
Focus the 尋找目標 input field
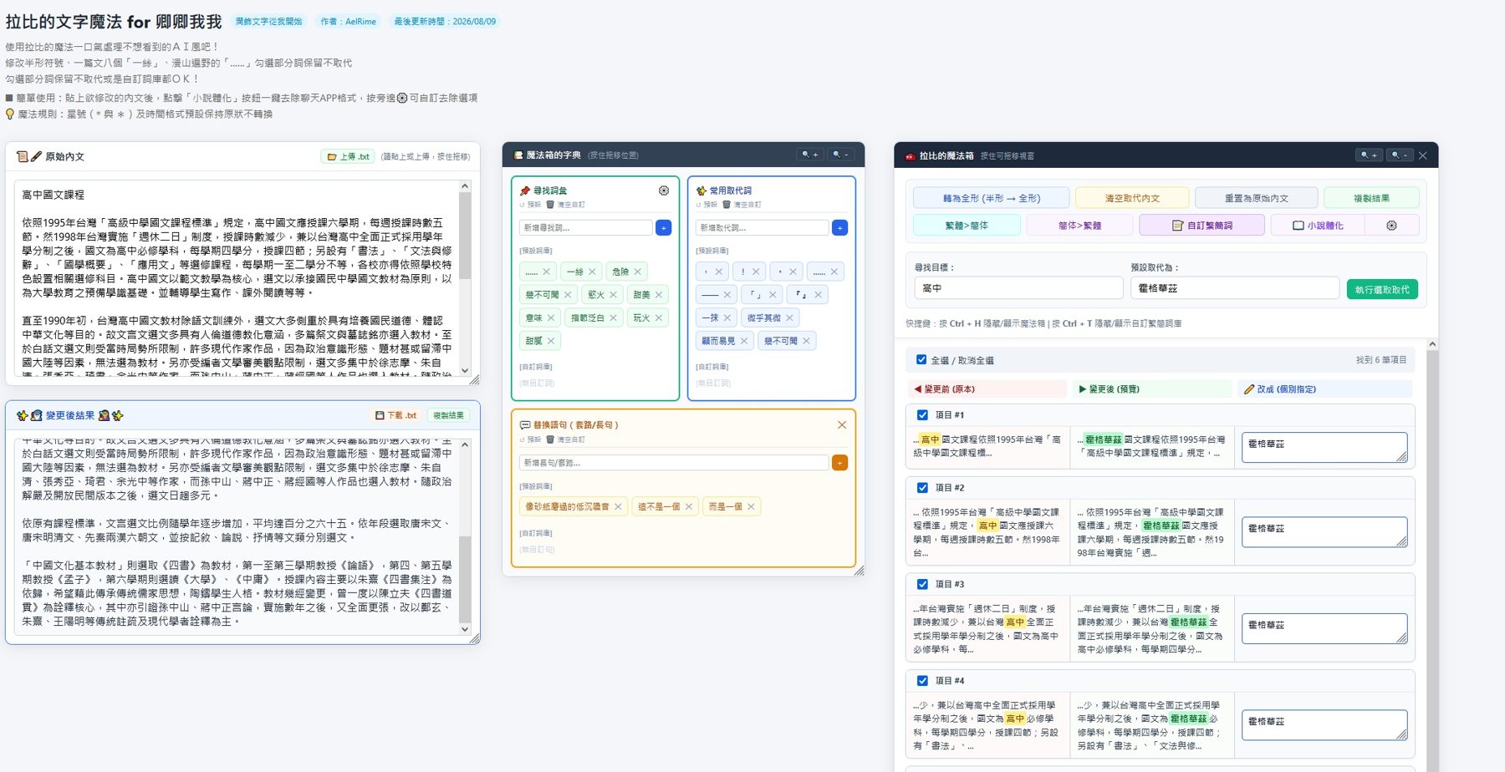point(1018,288)
